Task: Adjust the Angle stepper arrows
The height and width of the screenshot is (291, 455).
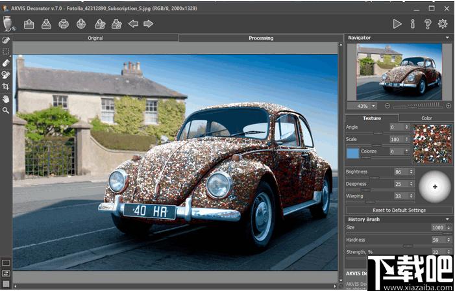Action: point(406,127)
